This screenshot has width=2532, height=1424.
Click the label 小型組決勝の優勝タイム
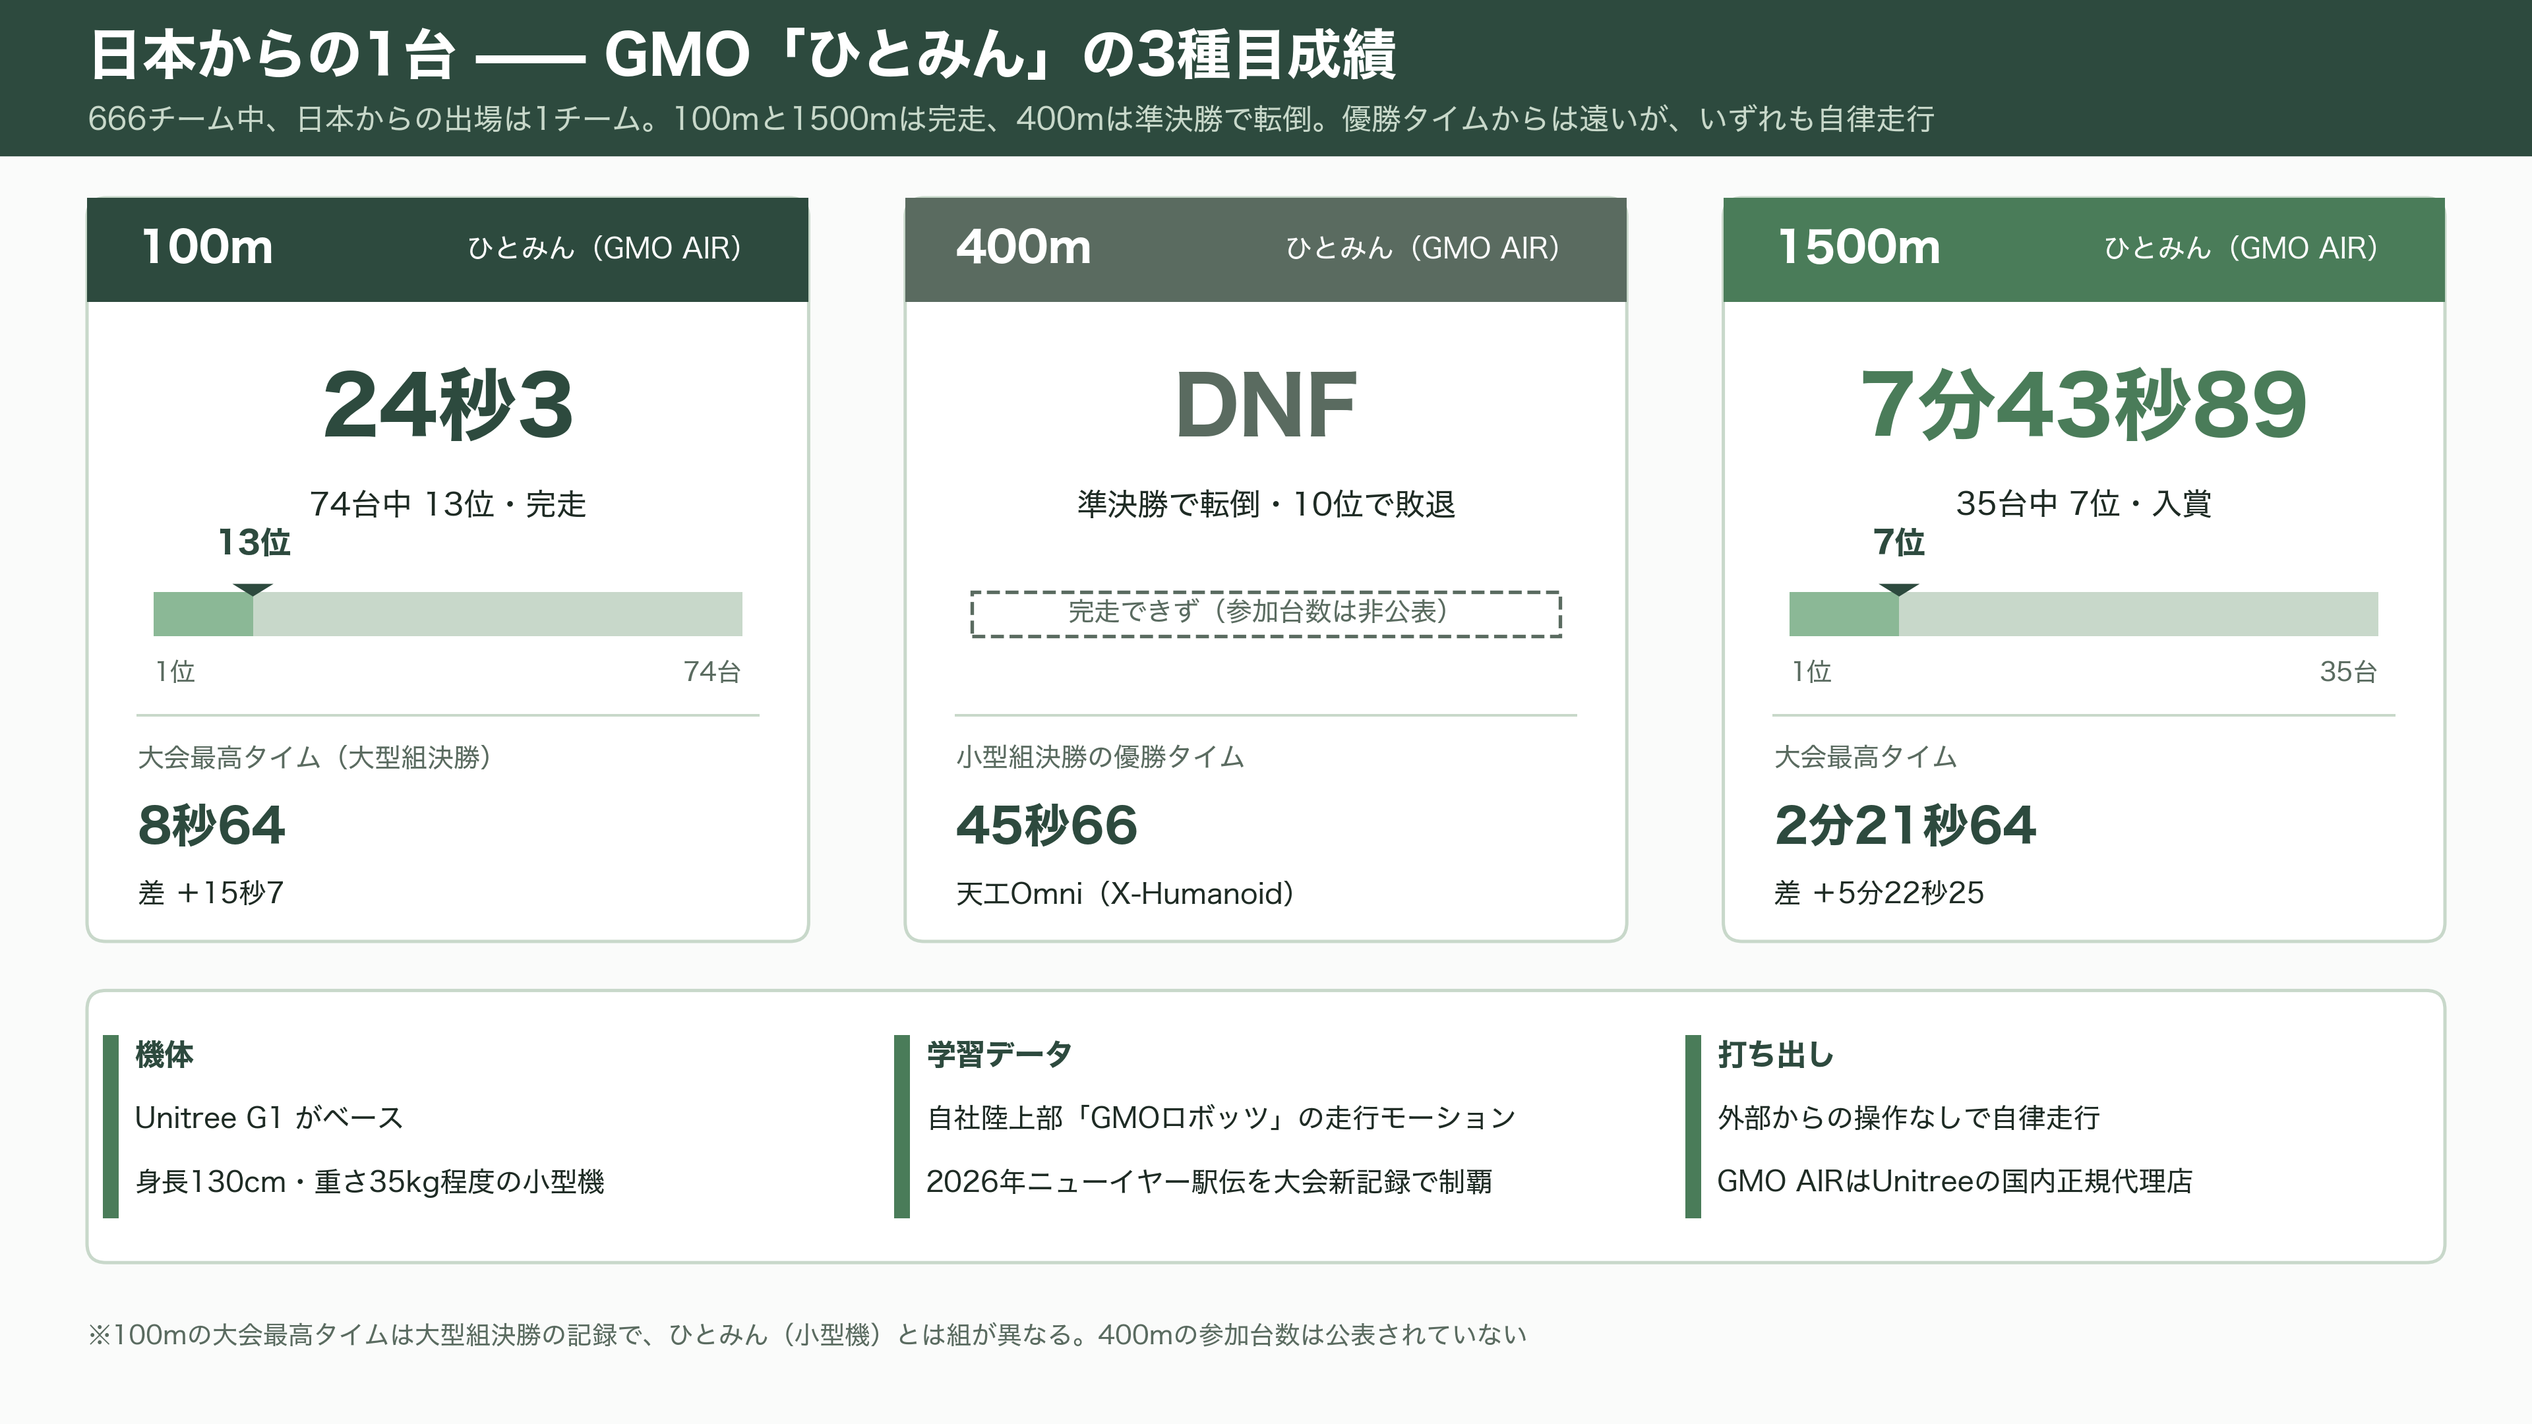1100,757
